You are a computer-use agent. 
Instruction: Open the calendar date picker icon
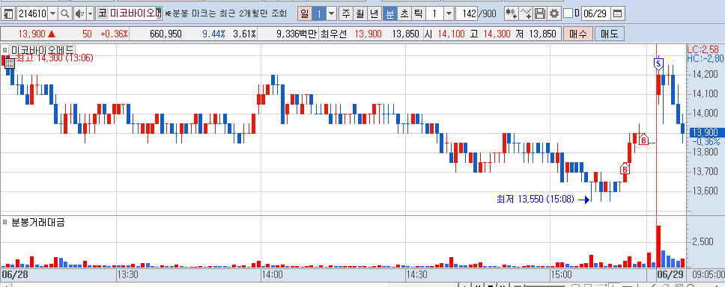coord(617,14)
